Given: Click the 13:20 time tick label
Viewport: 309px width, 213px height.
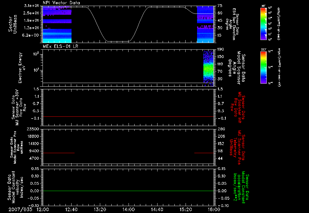Looking at the screenshot, I should tap(100, 209).
